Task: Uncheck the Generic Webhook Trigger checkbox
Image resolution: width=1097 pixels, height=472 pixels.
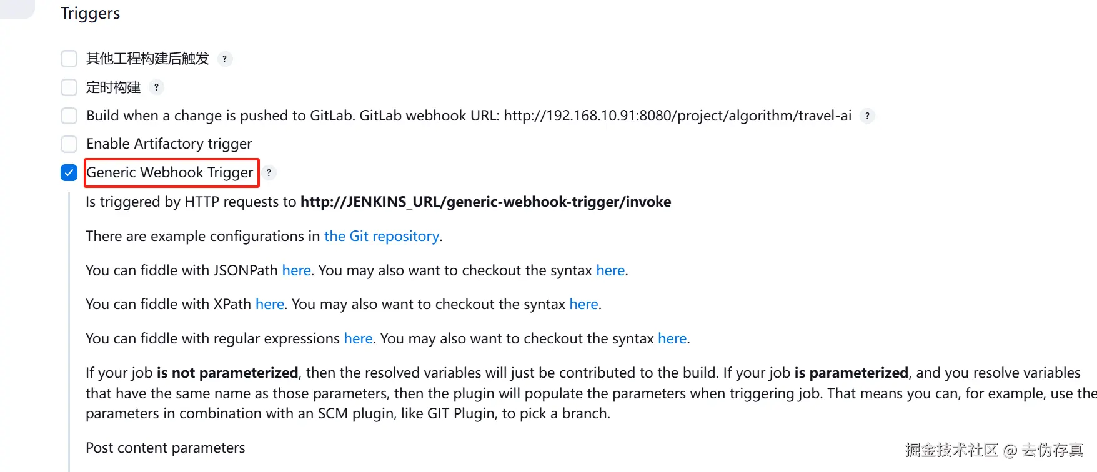Action: pyautogui.click(x=69, y=172)
